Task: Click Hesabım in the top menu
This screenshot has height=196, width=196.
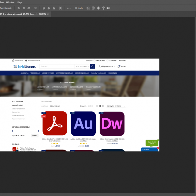Action: pyautogui.click(x=122, y=60)
